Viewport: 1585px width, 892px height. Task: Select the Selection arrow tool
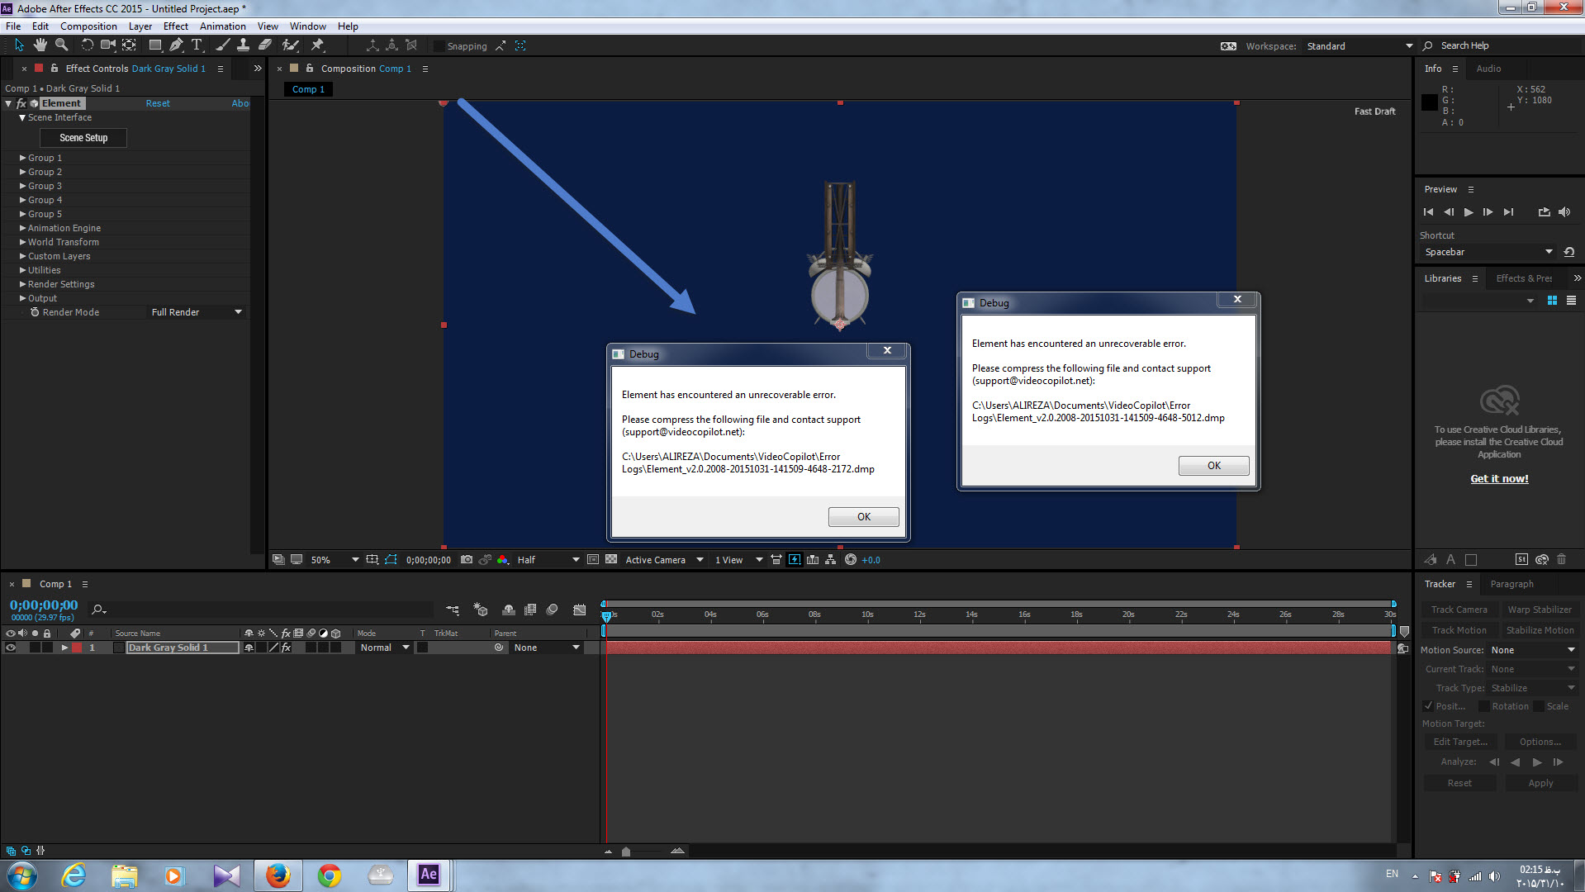pos(19,45)
